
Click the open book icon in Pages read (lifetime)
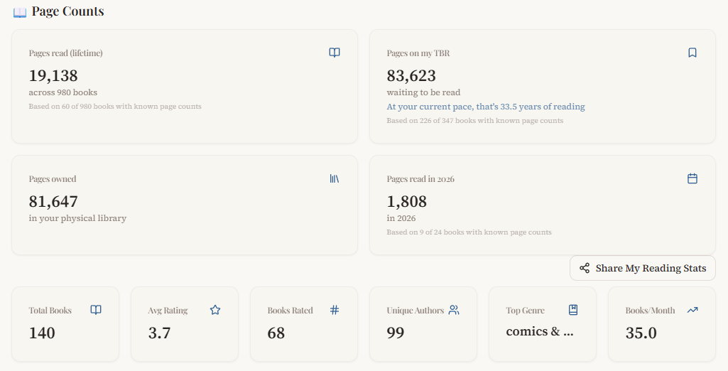[x=335, y=53]
